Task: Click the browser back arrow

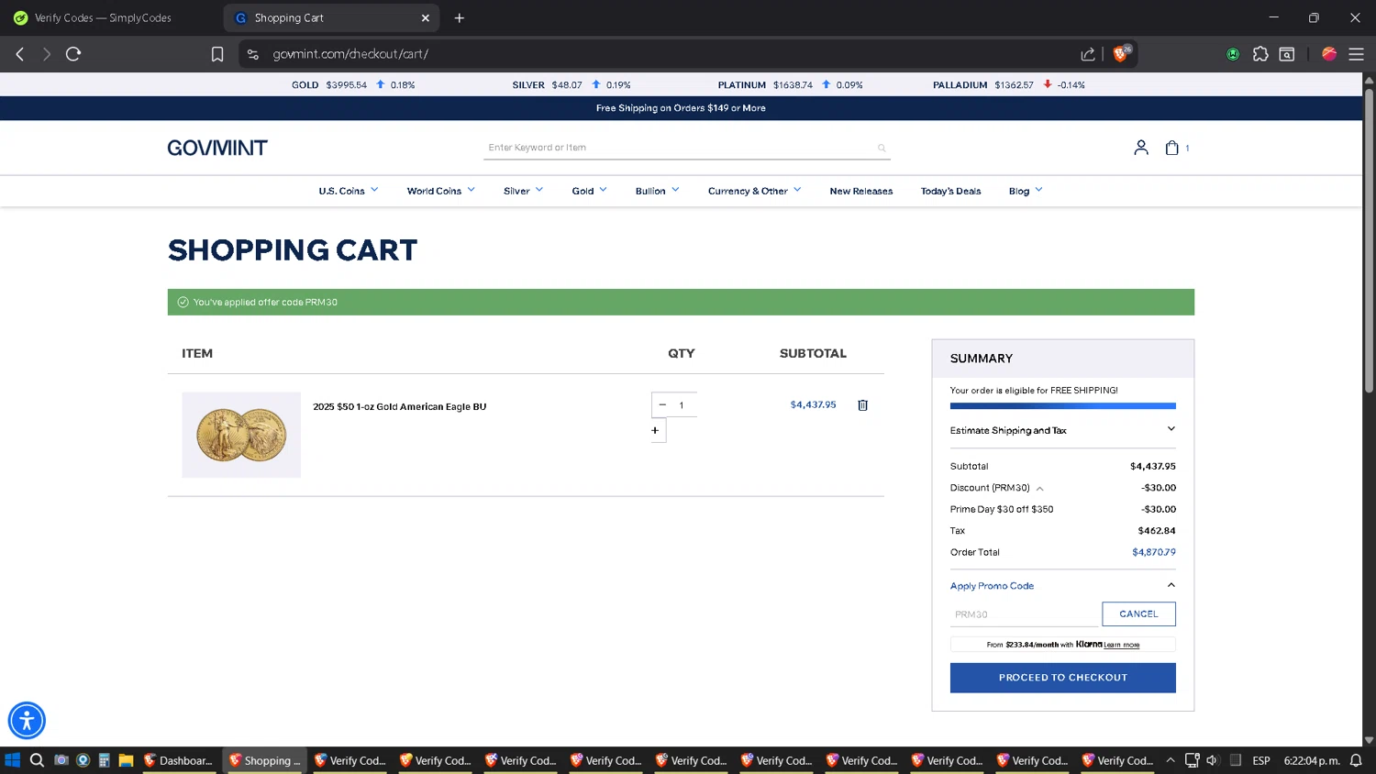Action: tap(20, 54)
